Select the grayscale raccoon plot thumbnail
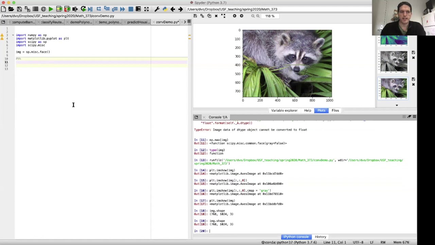 [394, 61]
